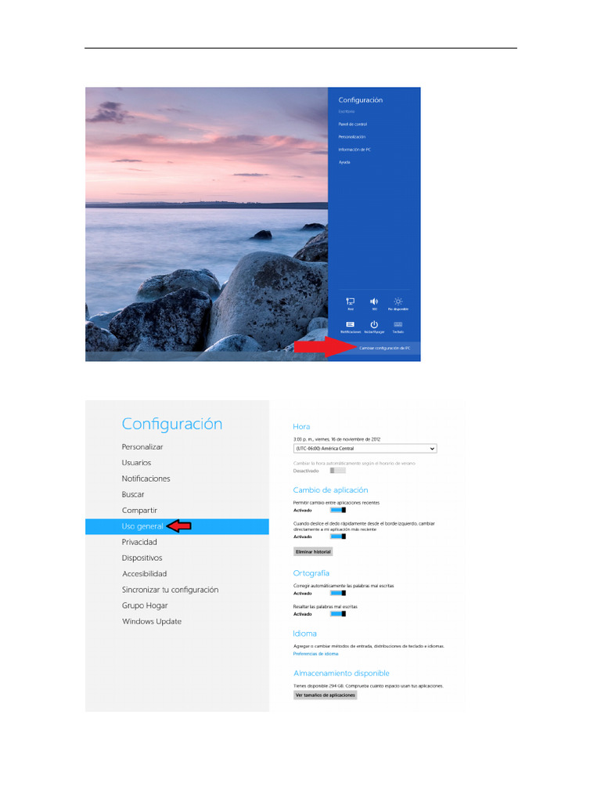Click the Eliminar historial button
This screenshot has width=601, height=802.
tap(313, 552)
